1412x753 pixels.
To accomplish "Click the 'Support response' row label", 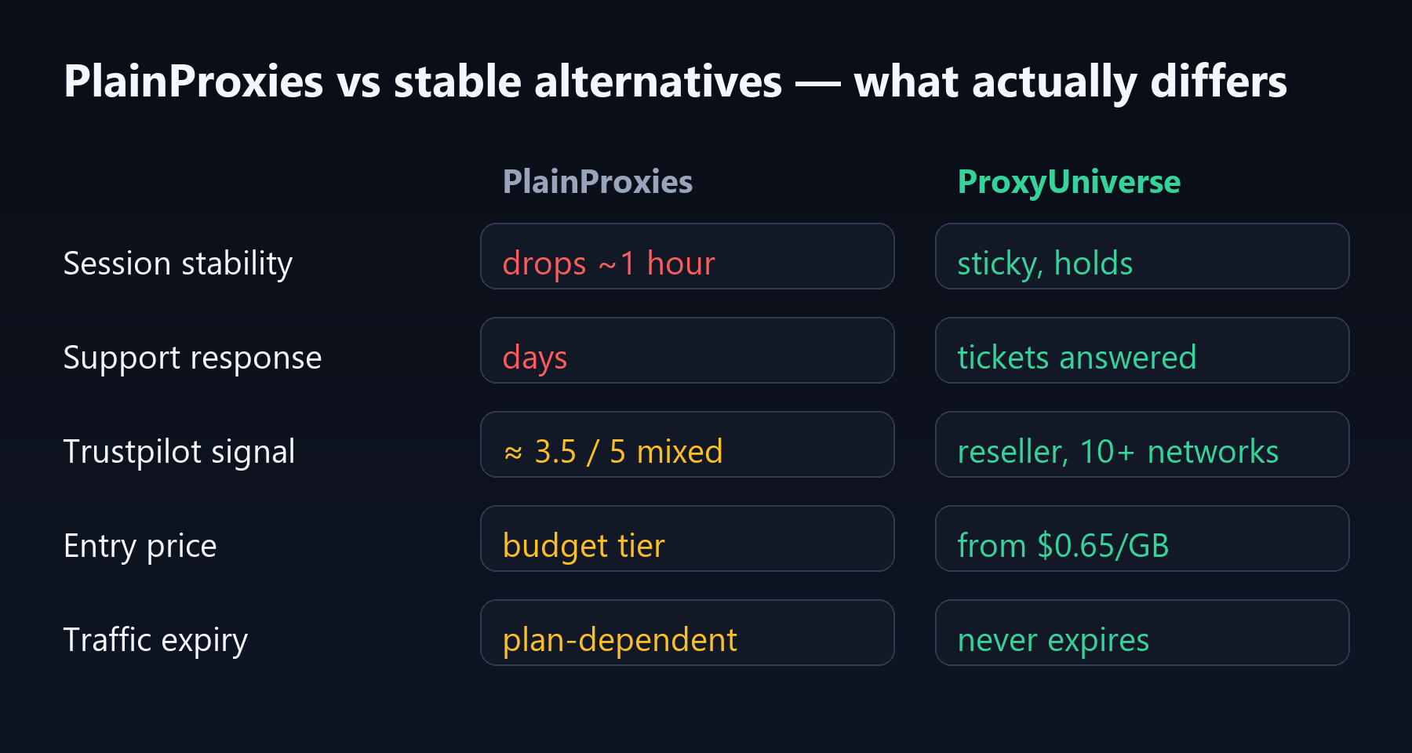I will [192, 358].
